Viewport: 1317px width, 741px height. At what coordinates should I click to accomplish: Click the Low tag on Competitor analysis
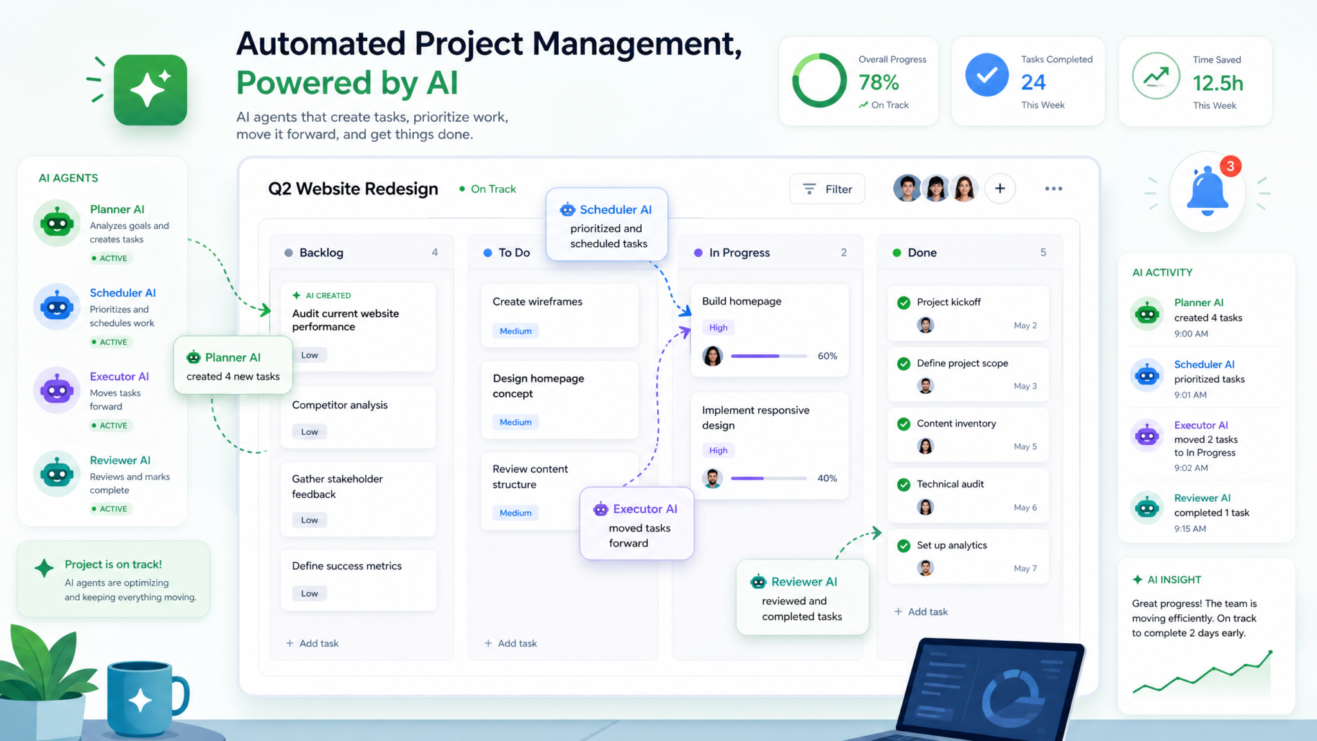[x=309, y=432]
